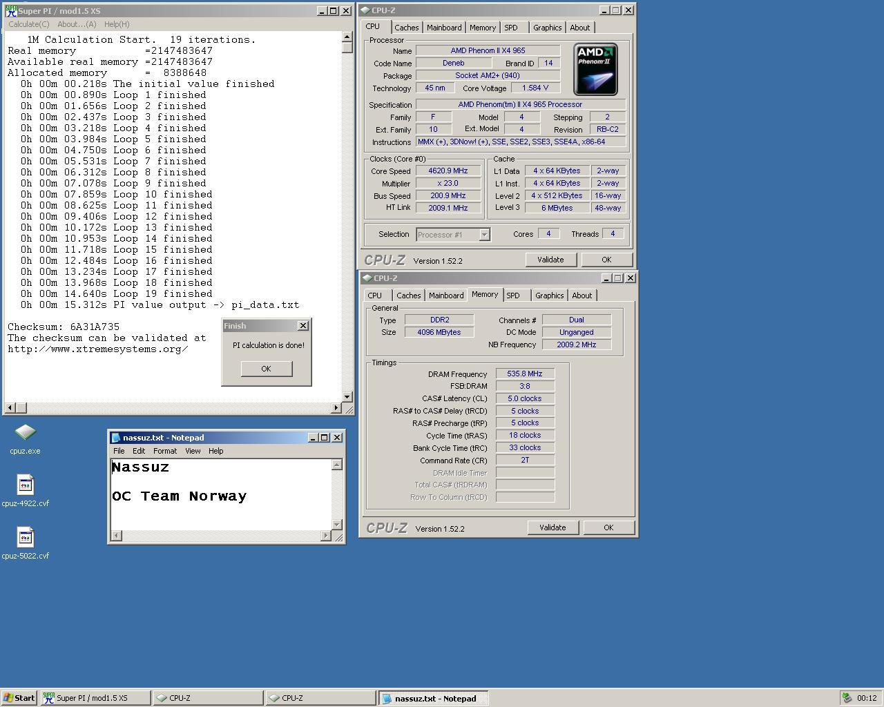Click Super PI vertical scrollbar up arrow

coord(347,37)
